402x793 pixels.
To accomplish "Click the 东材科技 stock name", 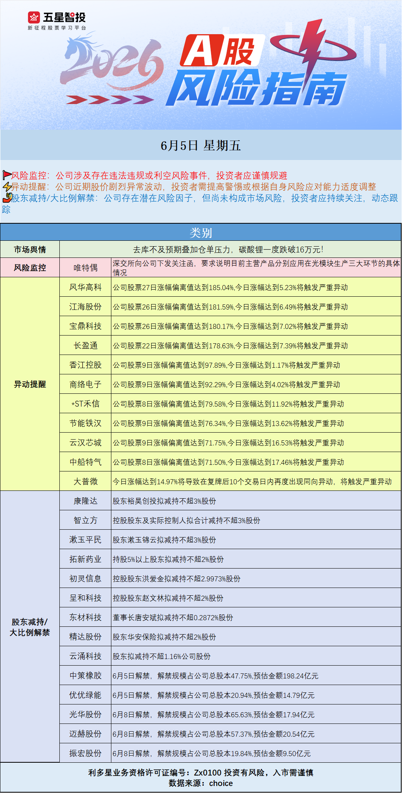I will click(x=85, y=617).
